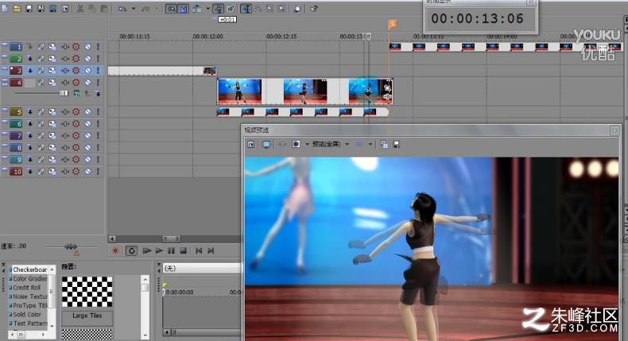Click Automation Settings gear on track 6
628x341 pixels.
pos(76,124)
